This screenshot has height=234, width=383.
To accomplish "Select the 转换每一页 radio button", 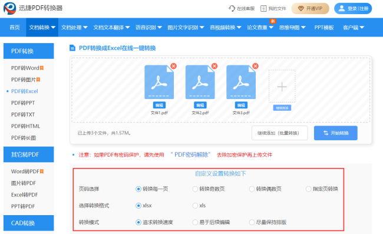I will (x=138, y=189).
